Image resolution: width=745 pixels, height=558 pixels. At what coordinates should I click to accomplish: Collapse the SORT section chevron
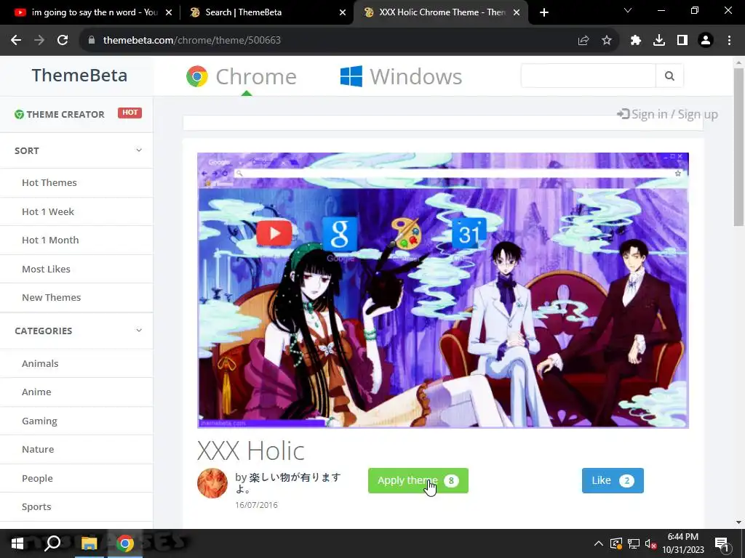pos(139,150)
